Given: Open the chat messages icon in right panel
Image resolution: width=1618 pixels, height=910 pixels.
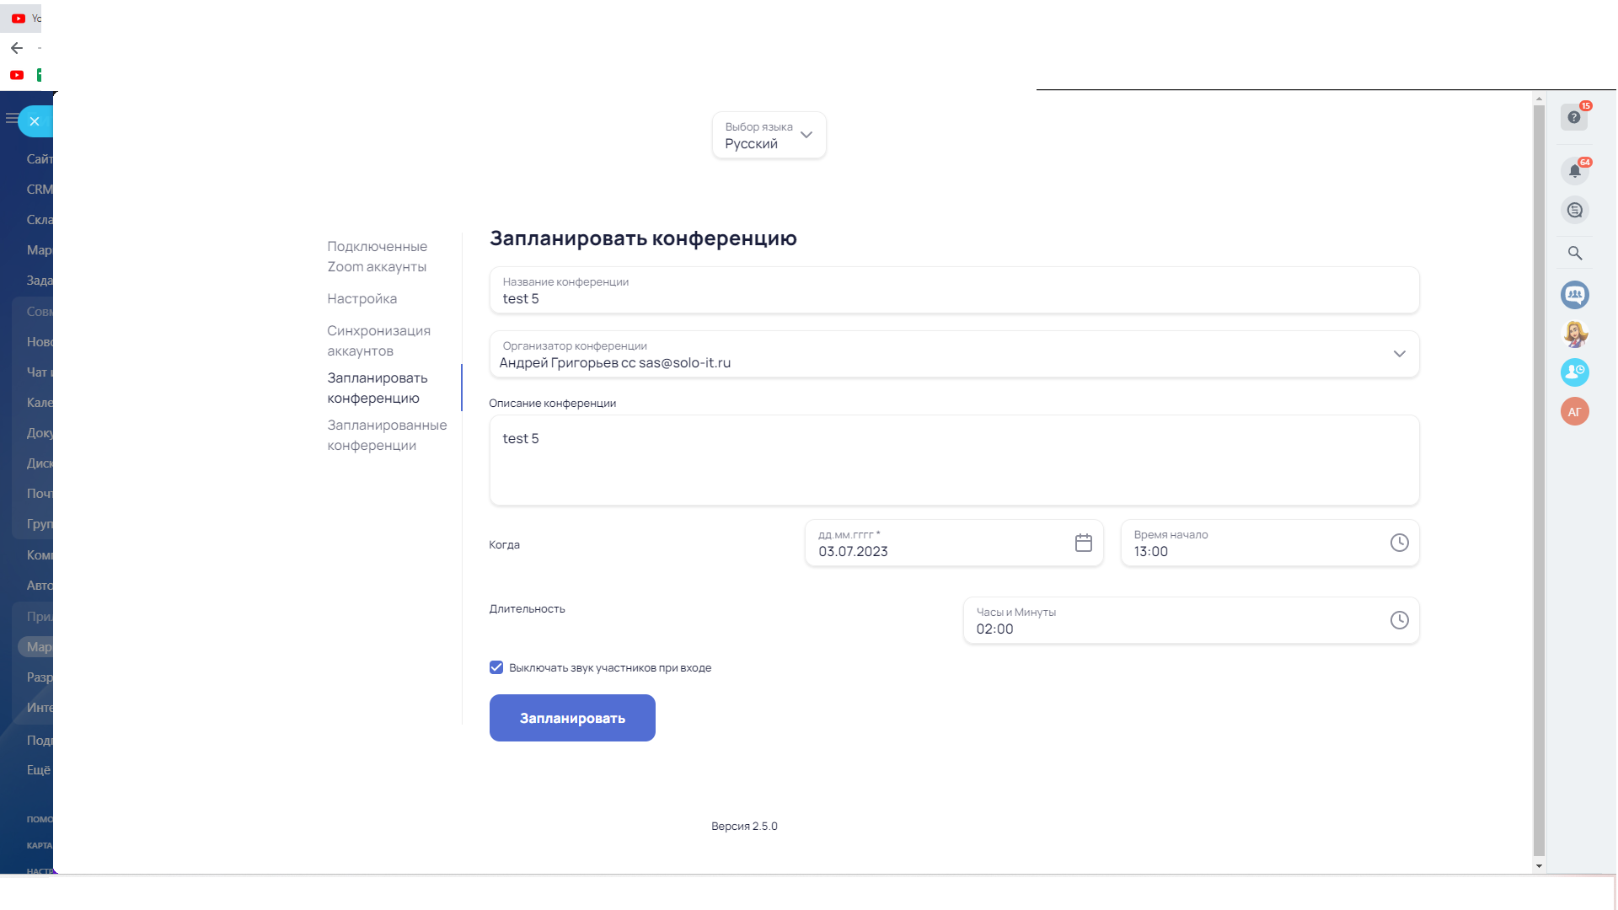Looking at the screenshot, I should pos(1574,211).
